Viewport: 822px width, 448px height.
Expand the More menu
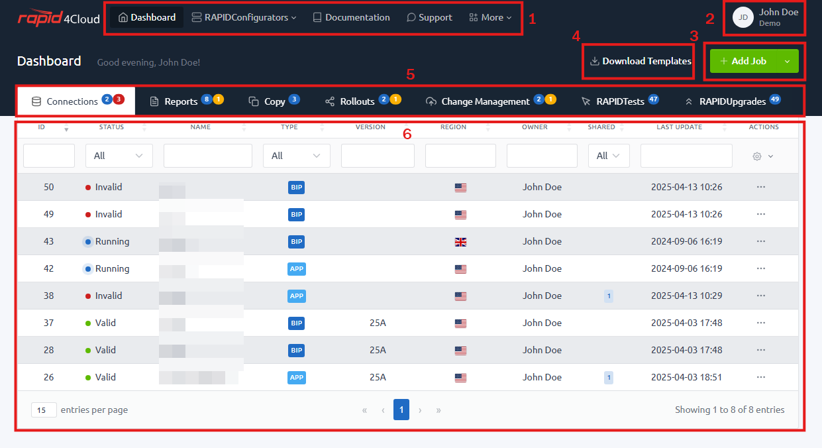tap(490, 17)
